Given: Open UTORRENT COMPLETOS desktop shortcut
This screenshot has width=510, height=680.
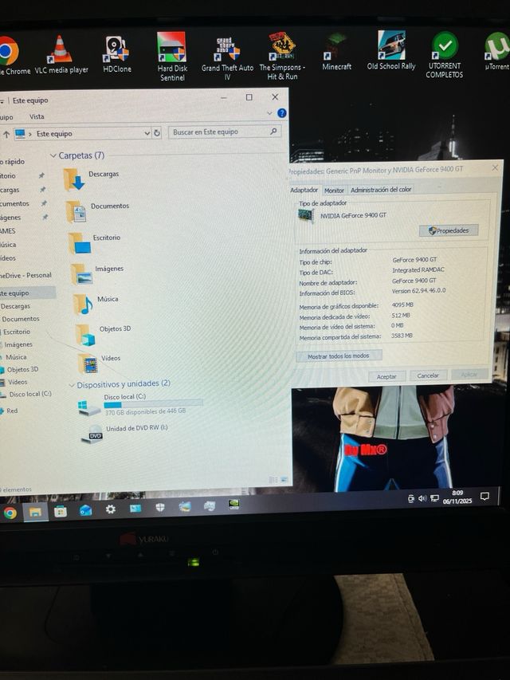Looking at the screenshot, I should click(x=444, y=55).
